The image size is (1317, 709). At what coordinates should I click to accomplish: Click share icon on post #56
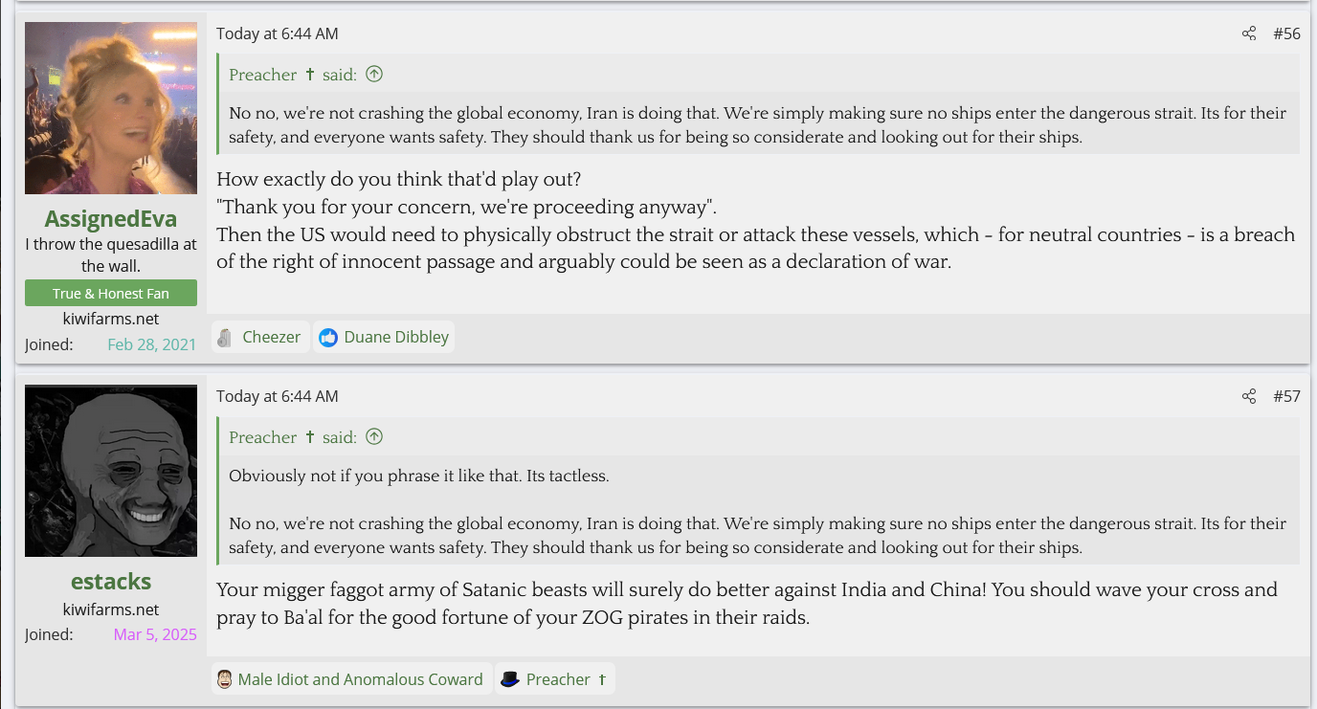click(x=1249, y=33)
